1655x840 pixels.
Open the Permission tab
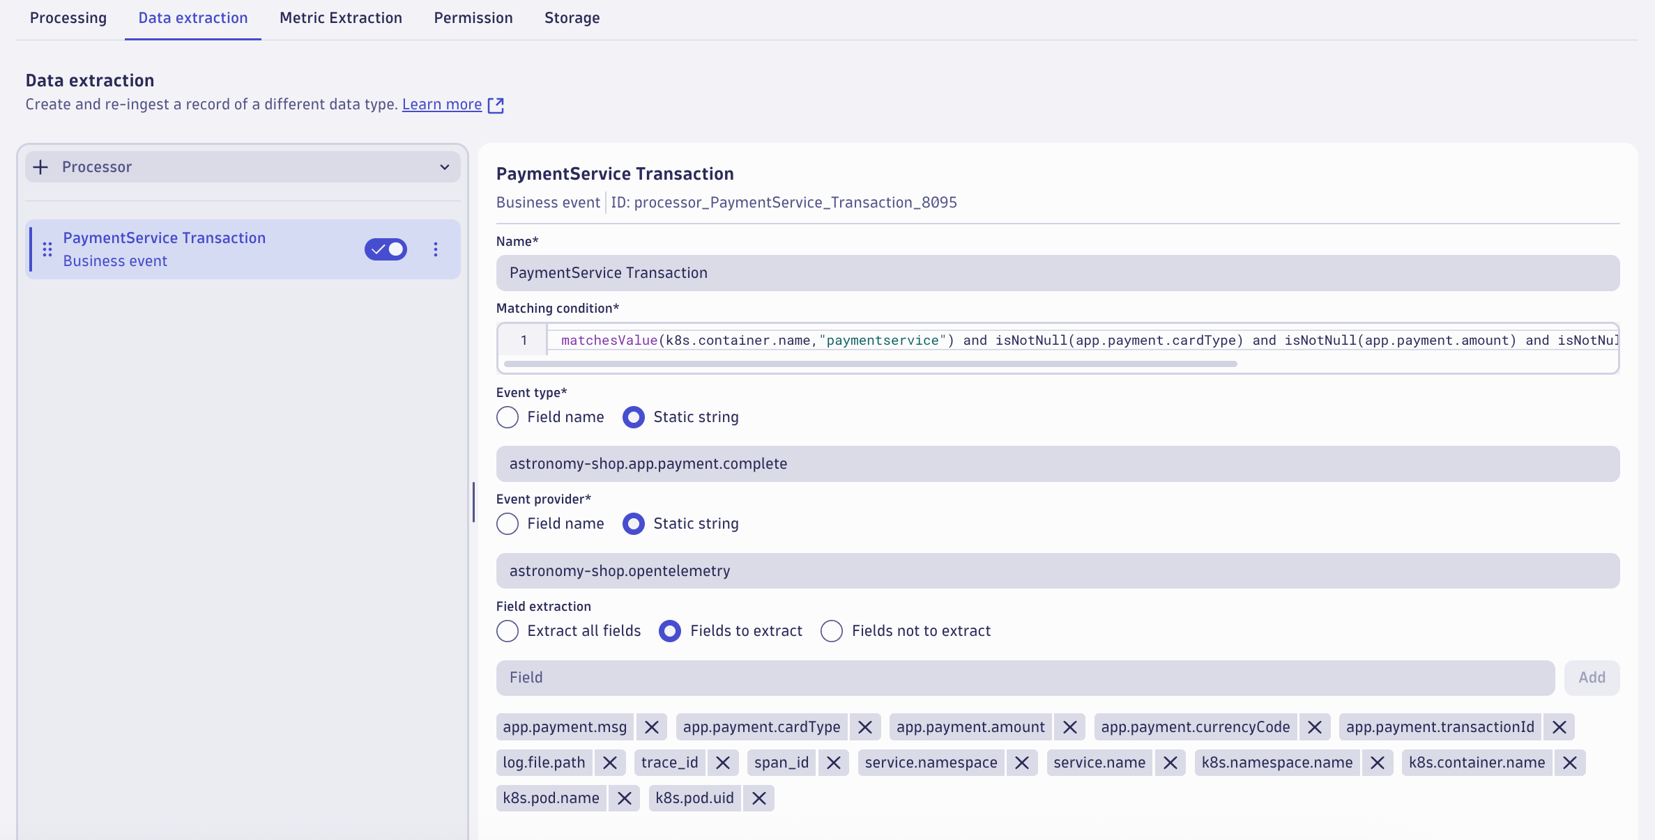(x=473, y=18)
